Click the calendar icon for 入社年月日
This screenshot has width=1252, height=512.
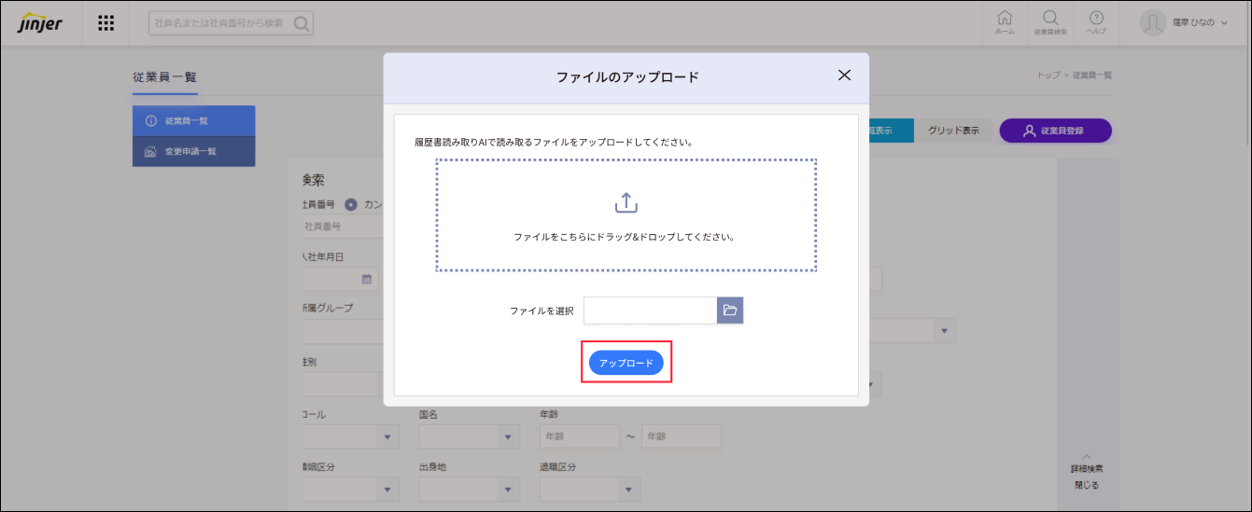(367, 279)
